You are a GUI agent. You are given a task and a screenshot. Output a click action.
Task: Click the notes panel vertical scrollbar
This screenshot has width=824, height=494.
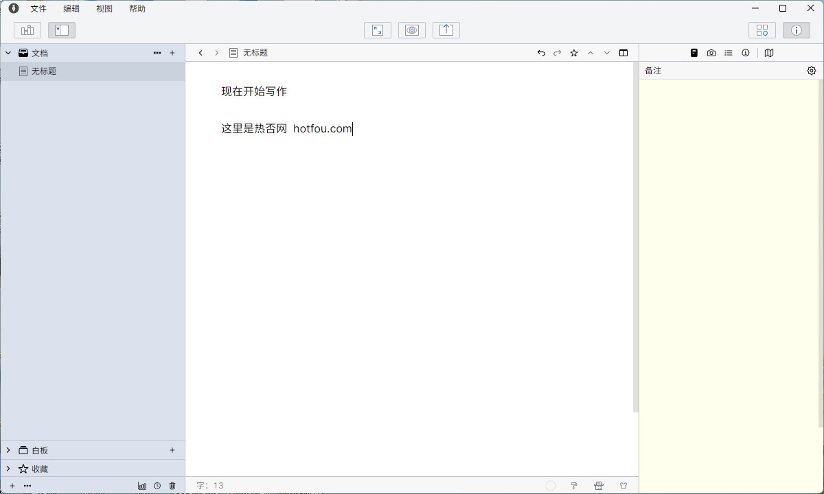tap(821, 252)
